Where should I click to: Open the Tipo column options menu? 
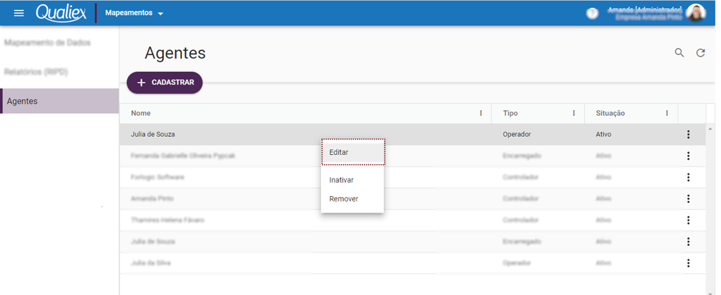coord(574,113)
